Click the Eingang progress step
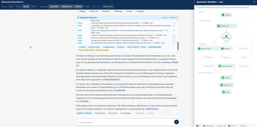257x127 pixels. pos(82,11)
